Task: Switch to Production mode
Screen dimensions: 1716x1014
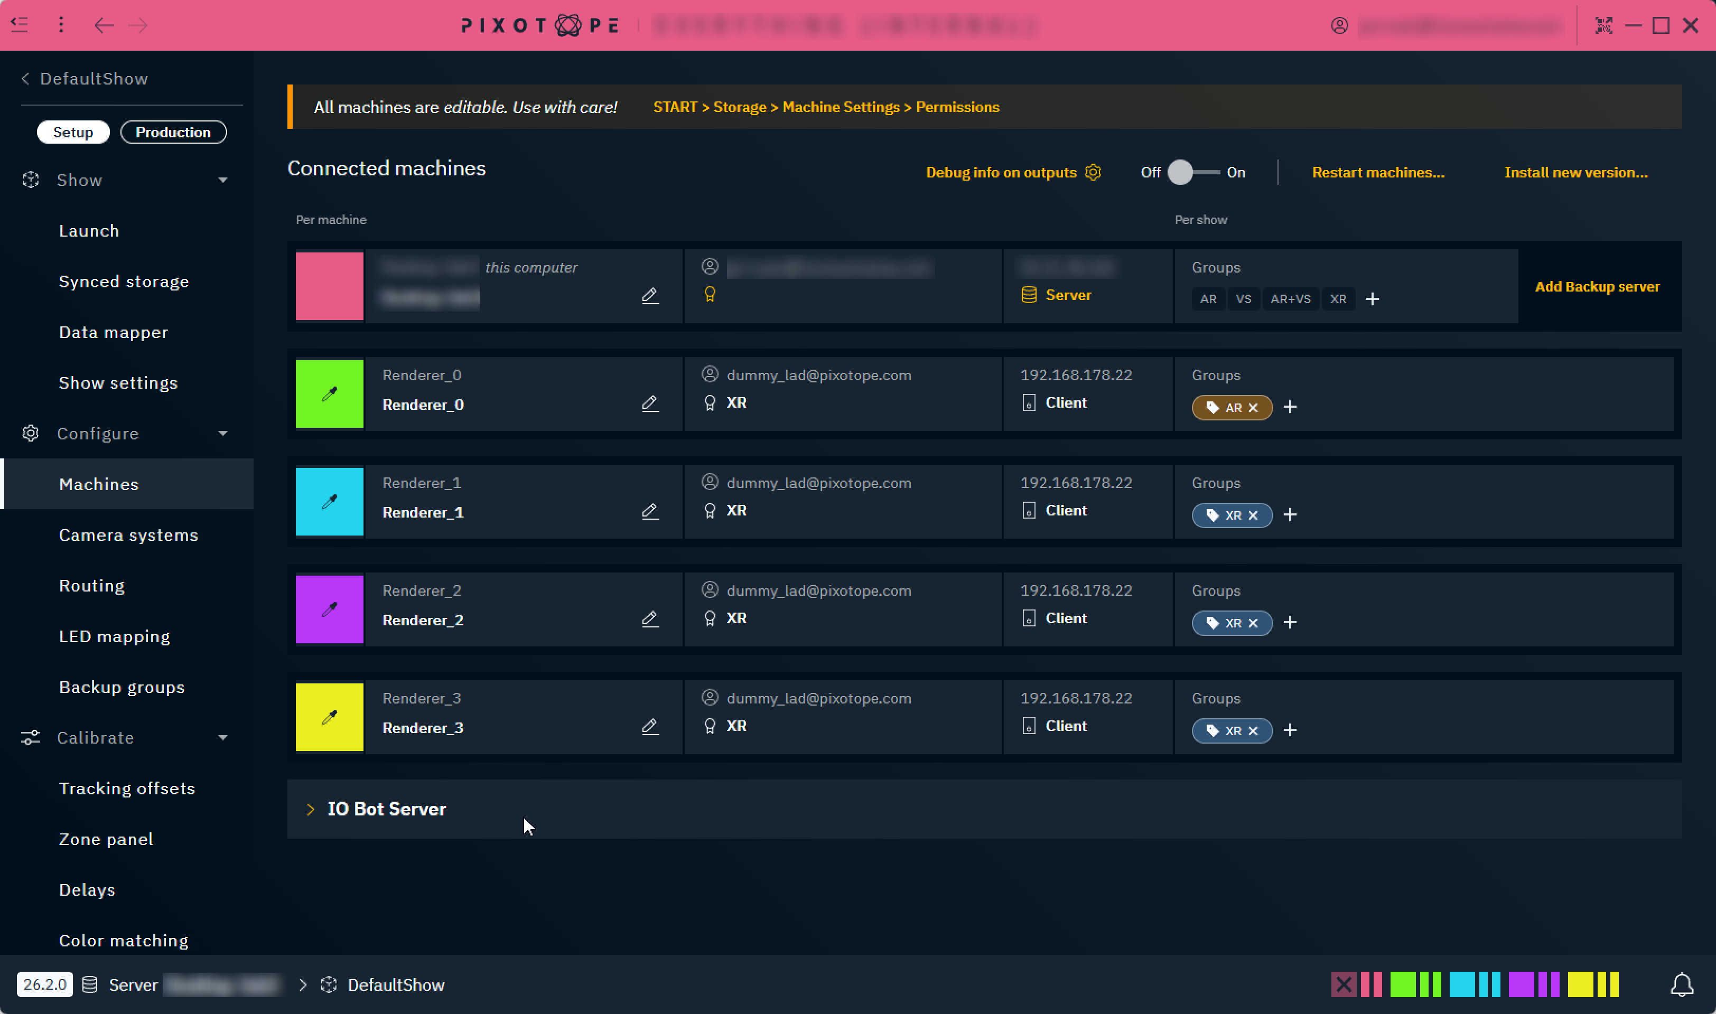Action: coord(173,132)
